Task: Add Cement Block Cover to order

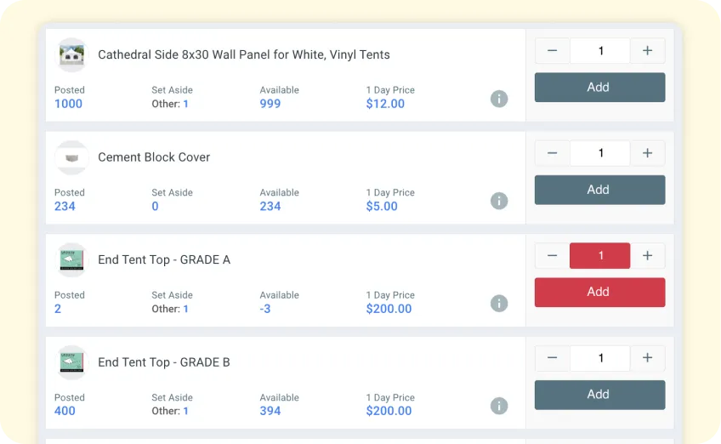Action: (599, 190)
